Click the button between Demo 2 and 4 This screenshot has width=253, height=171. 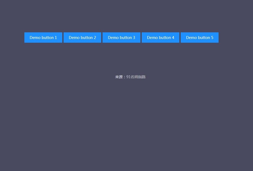(x=121, y=37)
